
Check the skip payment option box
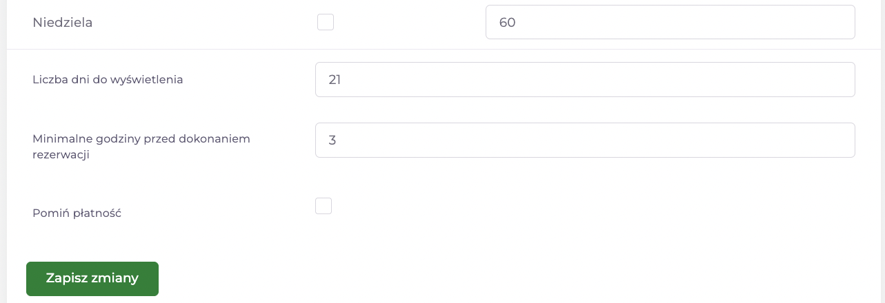tap(324, 206)
